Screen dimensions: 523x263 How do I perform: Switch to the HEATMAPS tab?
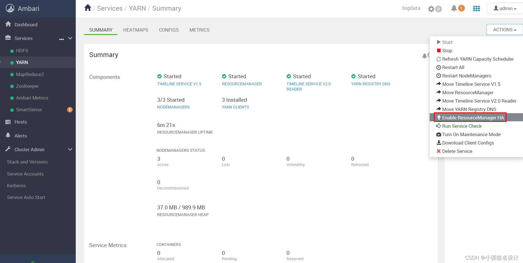tap(136, 30)
